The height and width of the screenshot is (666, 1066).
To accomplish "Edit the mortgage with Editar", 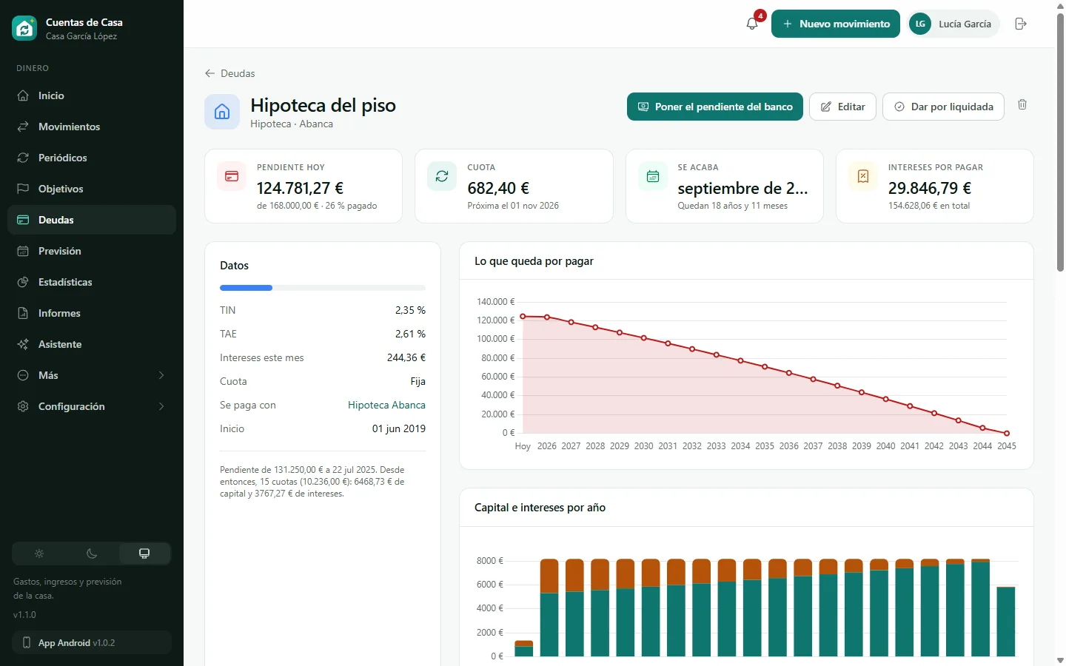I will click(842, 107).
